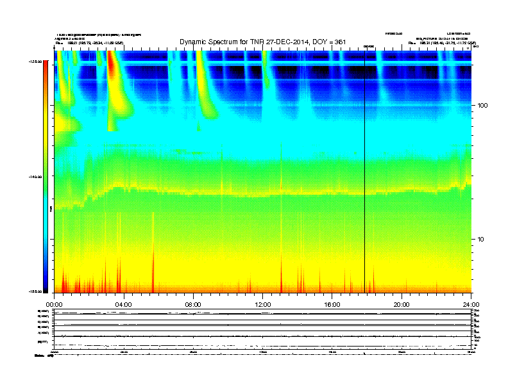This screenshot has height=392, width=508.
Task: Click the 12:00 time axis label
Action: click(x=263, y=305)
